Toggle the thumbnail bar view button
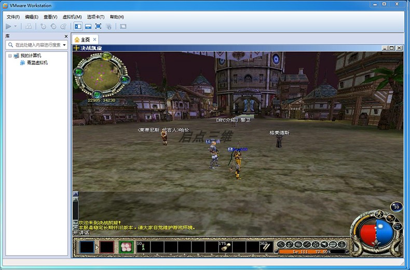Image resolution: width=410 pixels, height=270 pixels. click(x=88, y=26)
